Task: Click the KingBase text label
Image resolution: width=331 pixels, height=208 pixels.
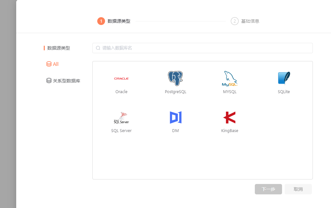Action: (x=230, y=131)
